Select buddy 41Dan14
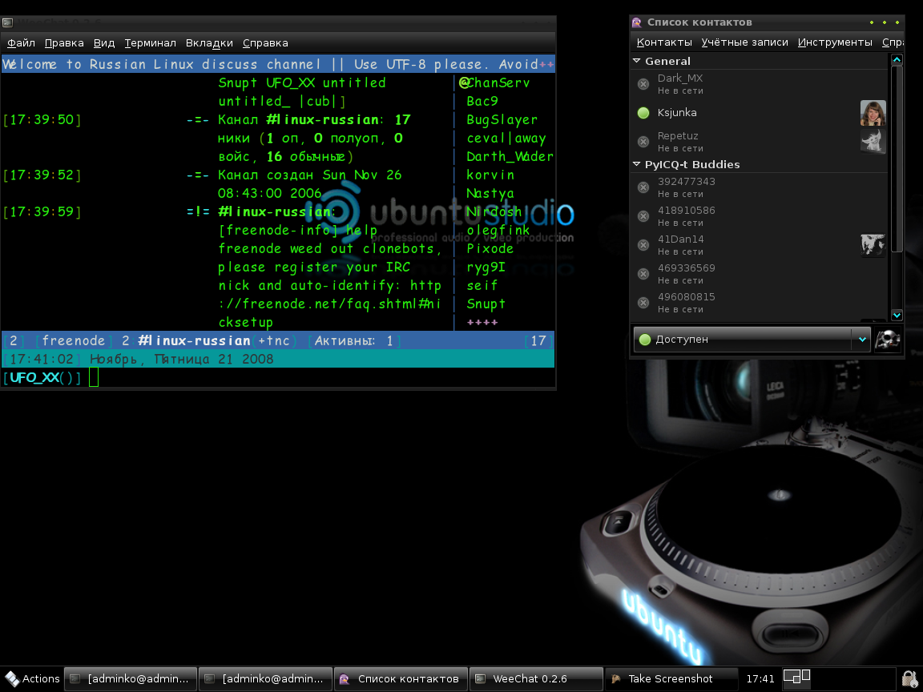 coord(760,245)
